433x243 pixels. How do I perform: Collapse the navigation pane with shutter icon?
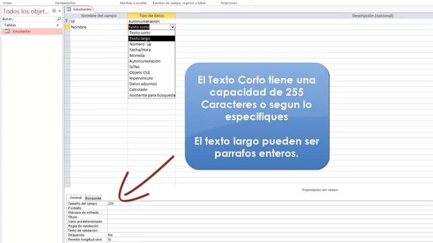coord(60,11)
